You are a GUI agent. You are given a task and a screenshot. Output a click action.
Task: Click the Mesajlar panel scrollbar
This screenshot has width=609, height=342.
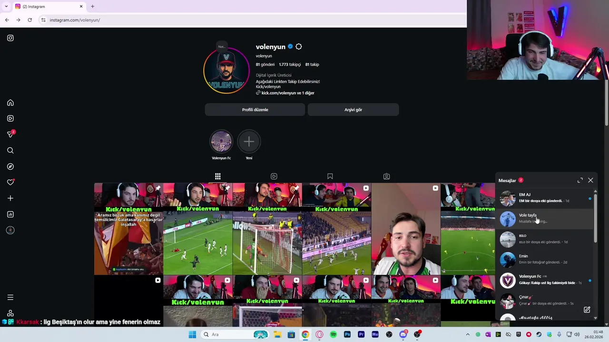click(595, 218)
